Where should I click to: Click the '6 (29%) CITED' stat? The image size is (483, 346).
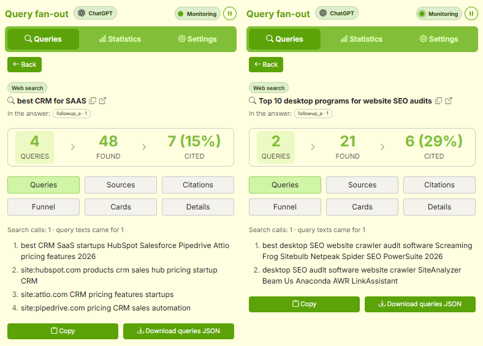coord(434,147)
